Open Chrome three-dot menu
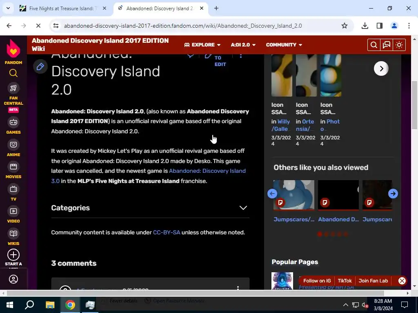Viewport: 418px width, 313px height. 409,26
